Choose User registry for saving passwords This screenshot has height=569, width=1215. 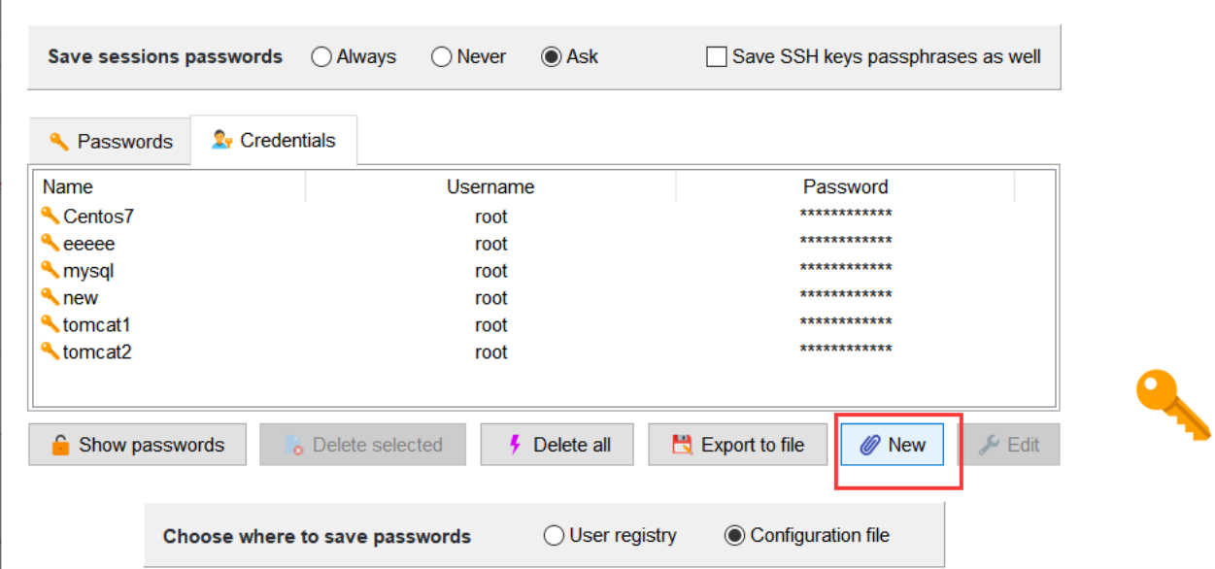(554, 536)
